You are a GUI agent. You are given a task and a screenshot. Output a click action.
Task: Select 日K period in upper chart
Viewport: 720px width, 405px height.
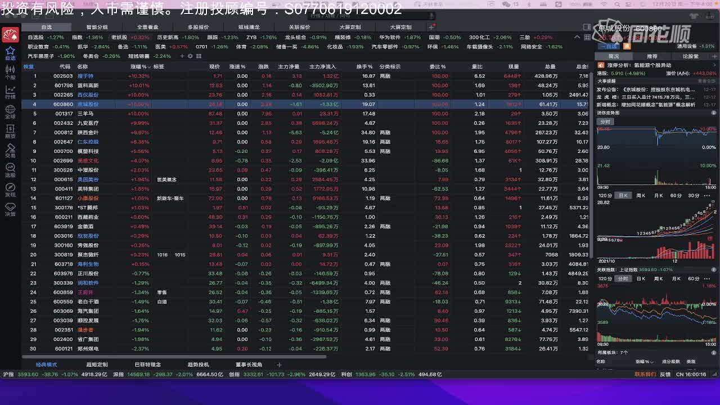623,195
